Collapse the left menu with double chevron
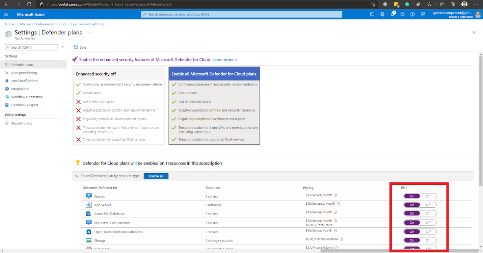 pyautogui.click(x=62, y=47)
